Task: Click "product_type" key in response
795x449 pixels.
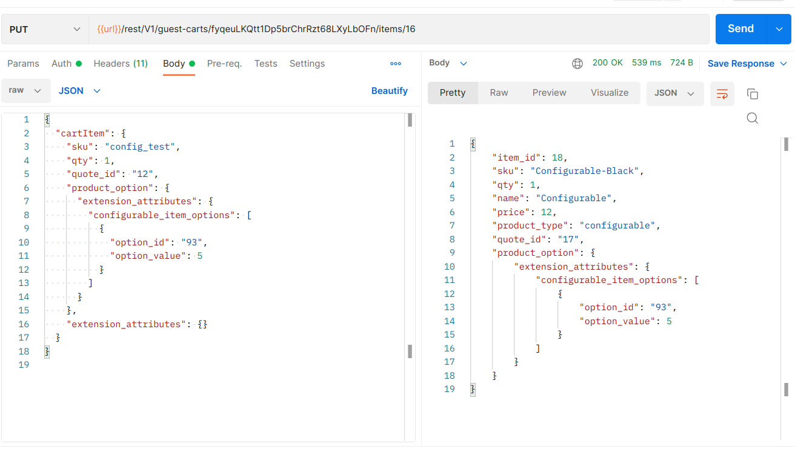Action: click(530, 225)
